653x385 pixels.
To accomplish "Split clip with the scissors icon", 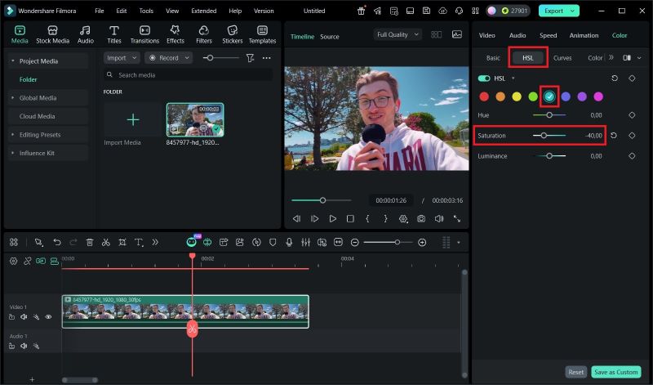I will pyautogui.click(x=106, y=242).
